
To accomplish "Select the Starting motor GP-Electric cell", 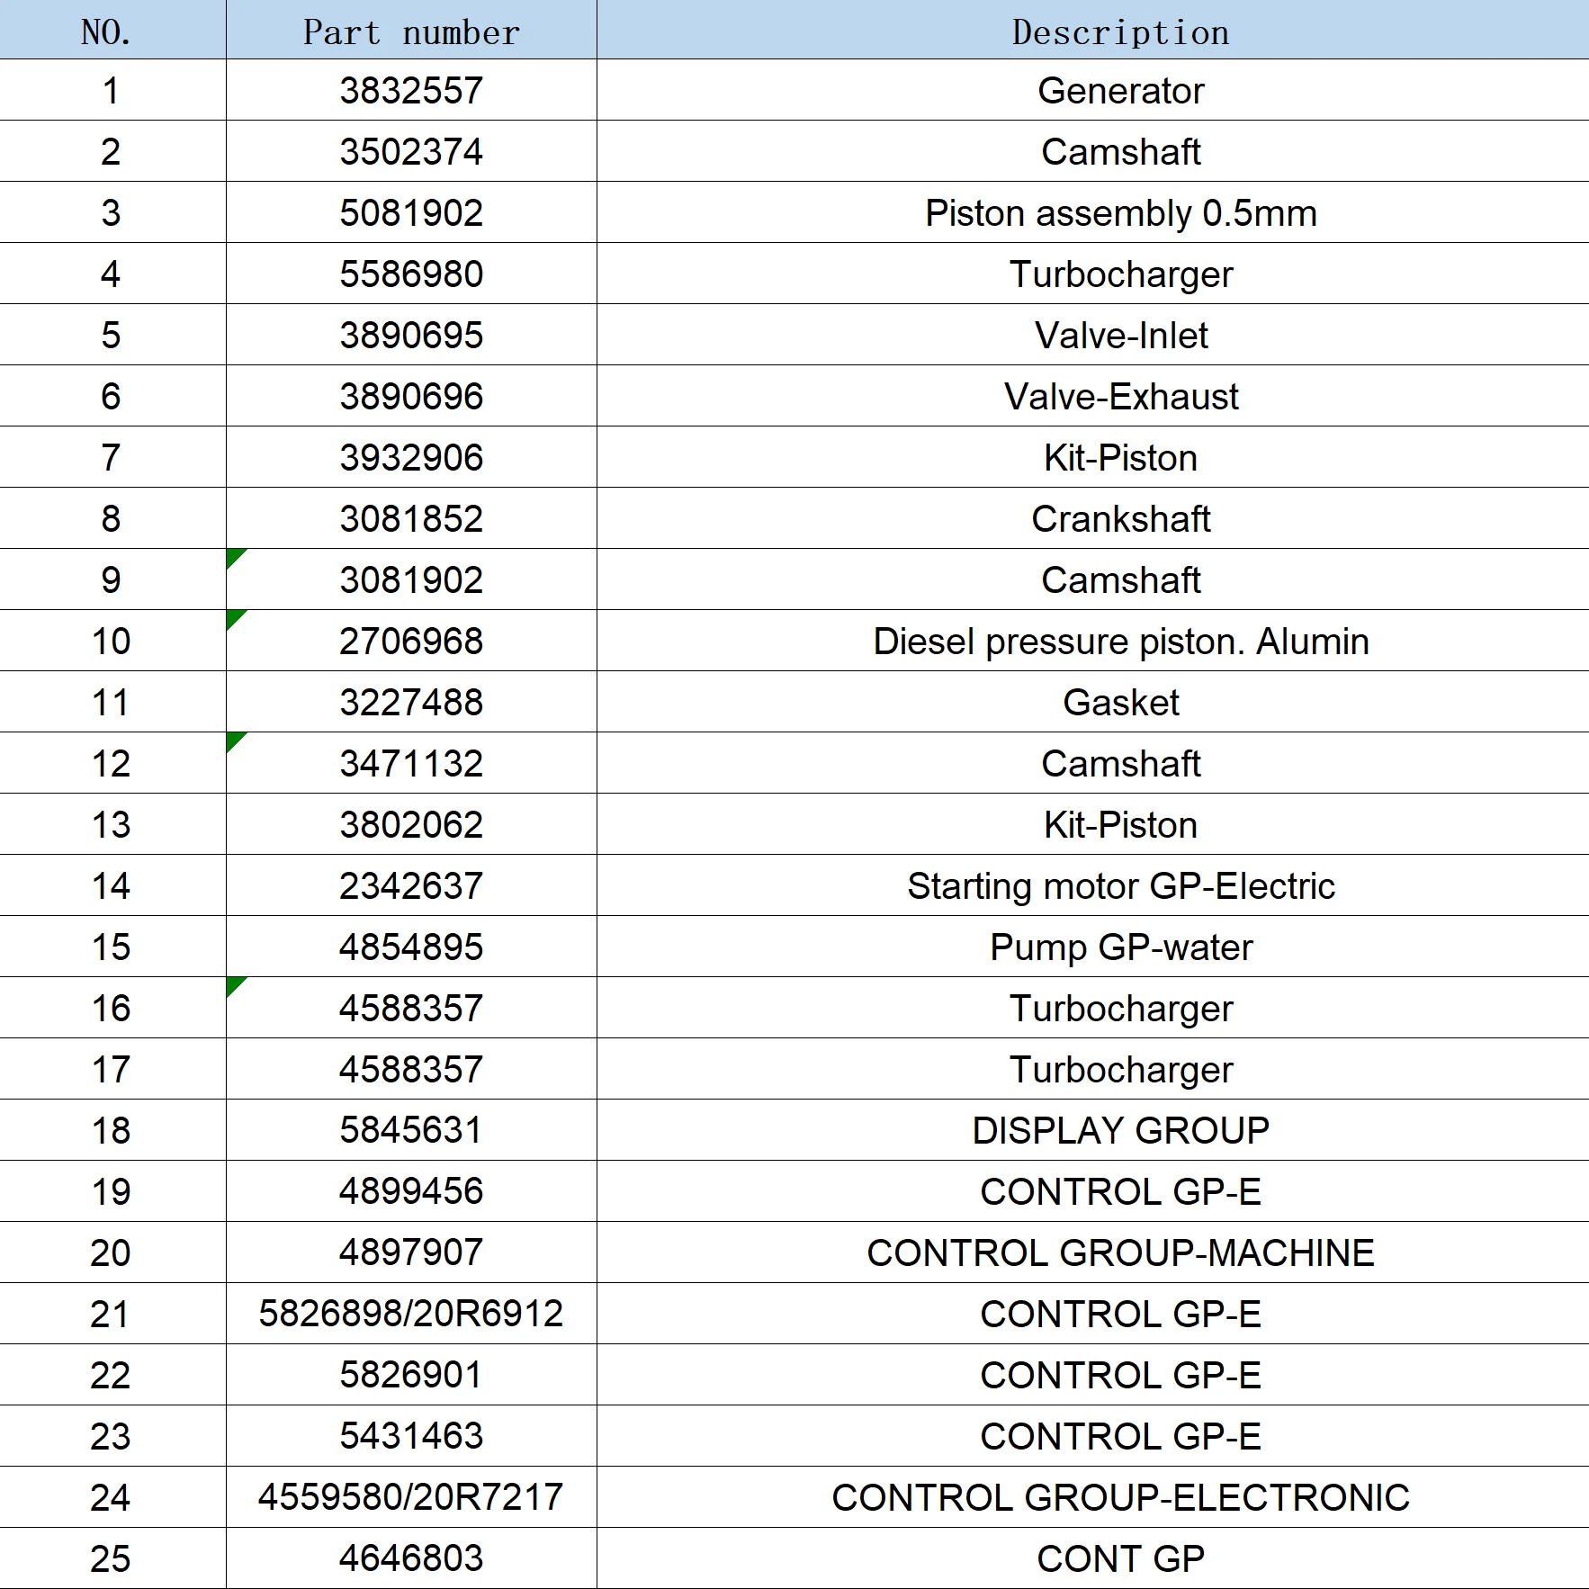I will [x=1092, y=885].
